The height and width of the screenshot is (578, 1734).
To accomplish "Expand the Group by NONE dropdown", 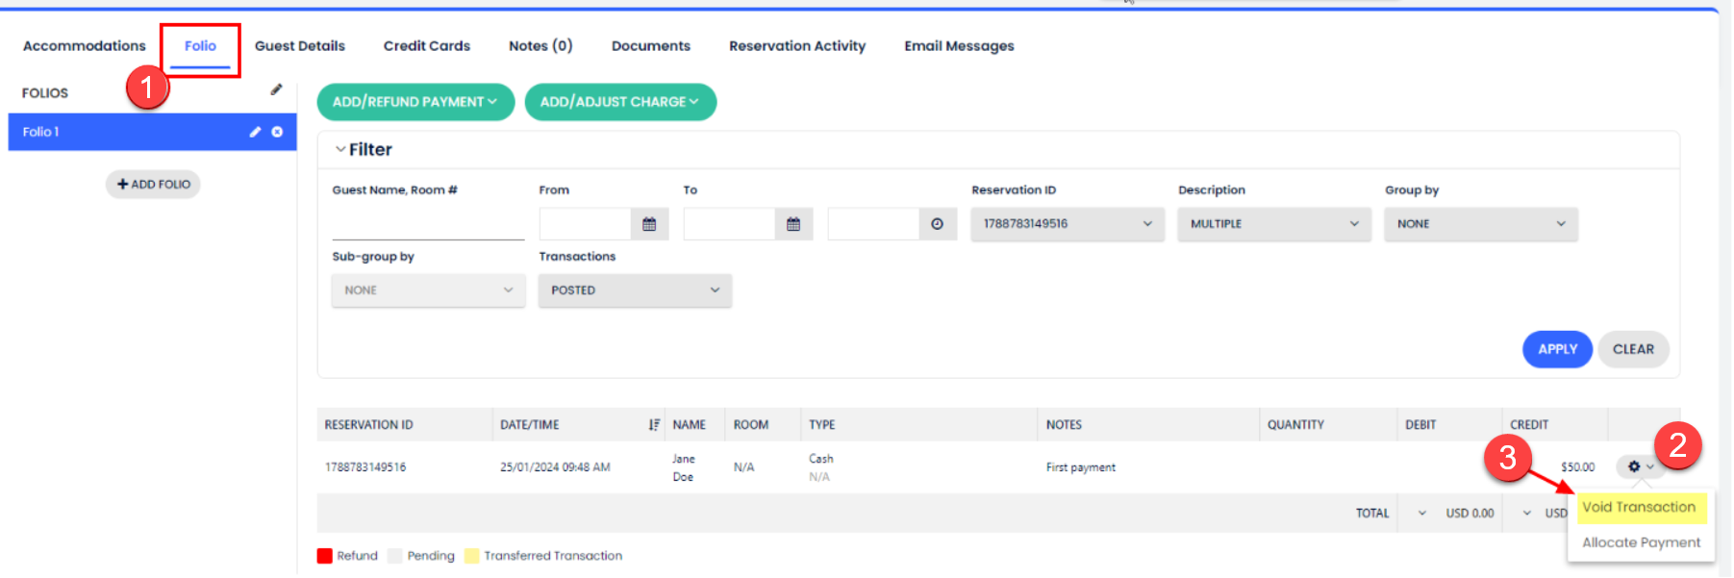I will pyautogui.click(x=1480, y=224).
